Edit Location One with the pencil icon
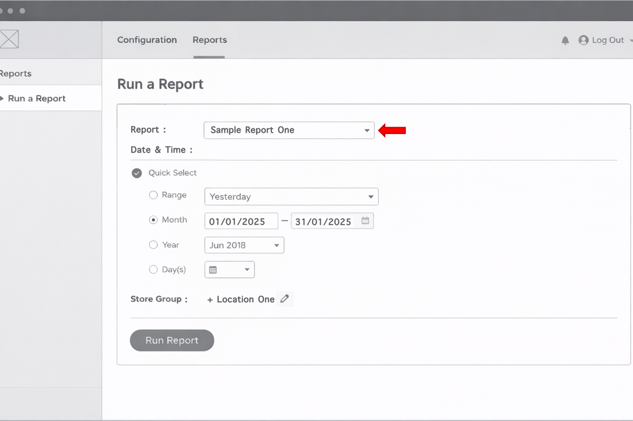 tap(285, 298)
